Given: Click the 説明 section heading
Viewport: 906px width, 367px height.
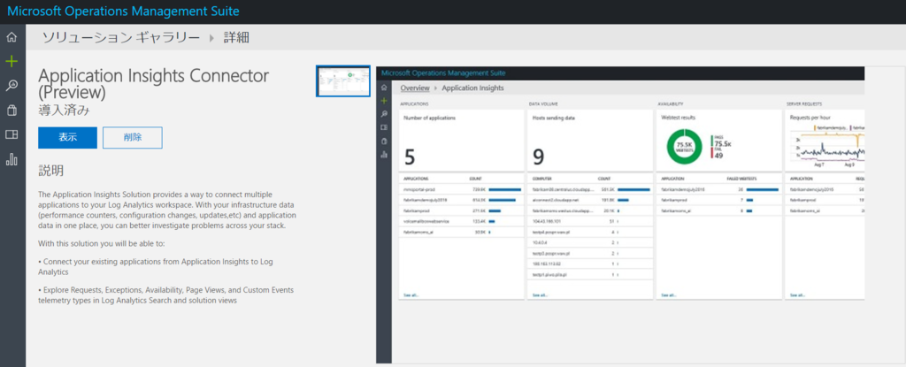Looking at the screenshot, I should point(50,171).
